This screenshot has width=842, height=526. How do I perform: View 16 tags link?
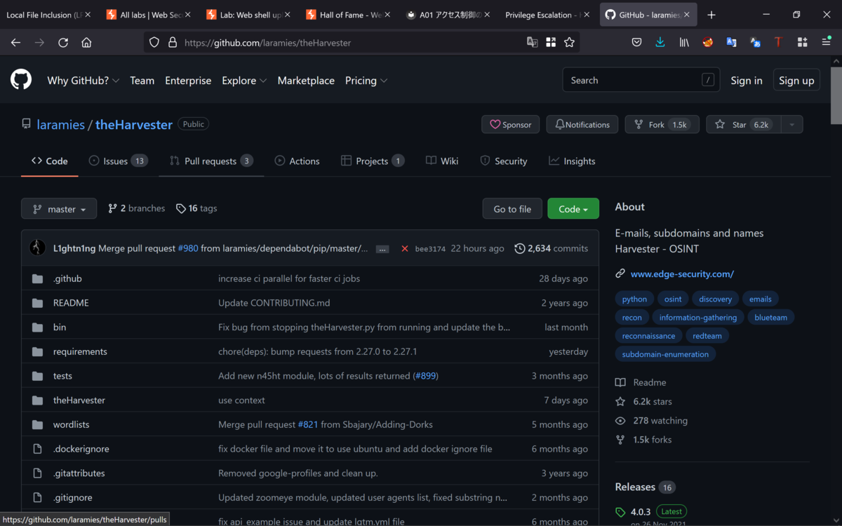[196, 208]
